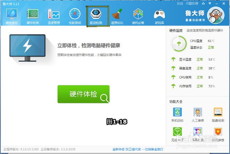Open the 论坛 link in title bar
This screenshot has width=230, height=154.
(x=180, y=3)
